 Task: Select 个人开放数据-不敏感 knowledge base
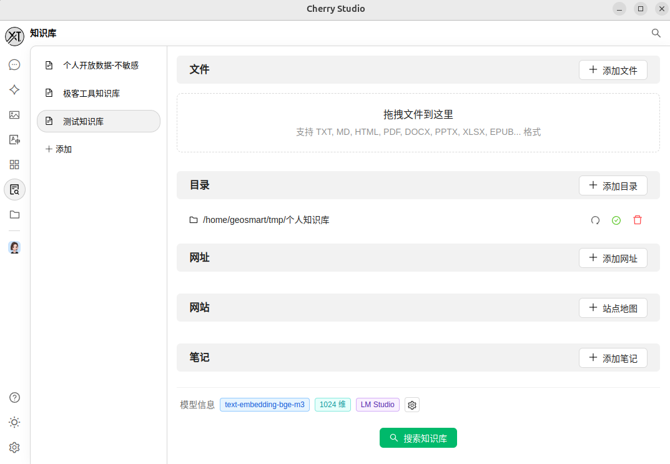click(x=99, y=65)
